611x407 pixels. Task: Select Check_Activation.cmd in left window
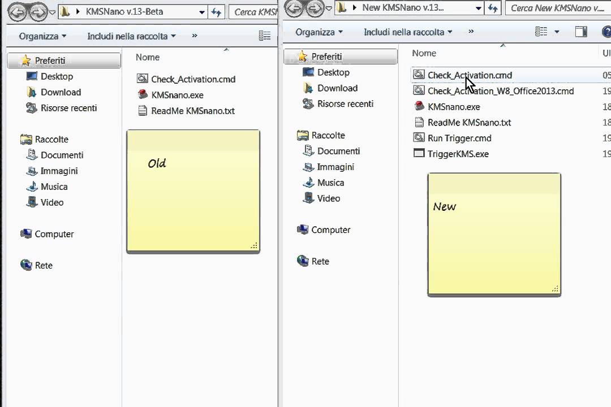pos(186,79)
